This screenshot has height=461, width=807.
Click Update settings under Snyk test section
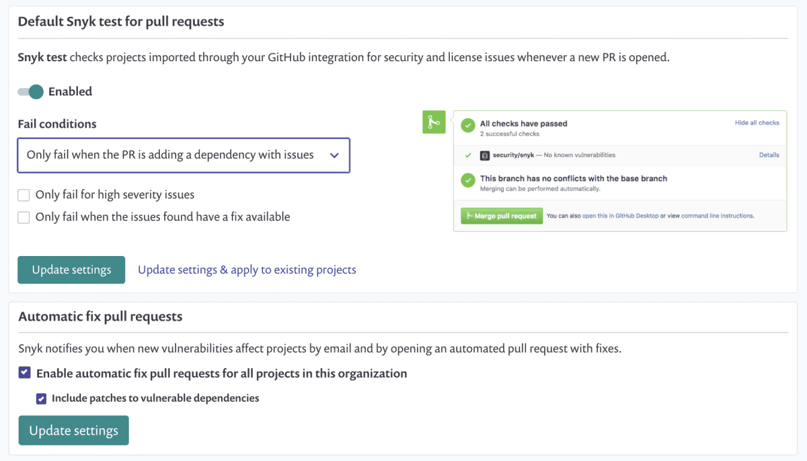click(71, 269)
